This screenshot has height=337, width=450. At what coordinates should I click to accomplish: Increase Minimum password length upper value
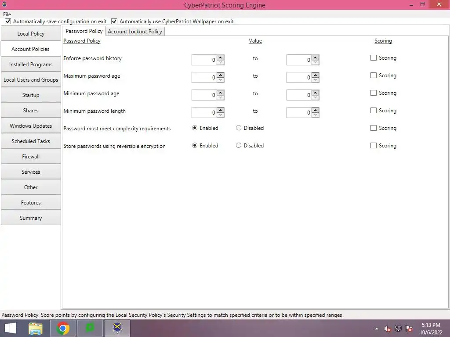click(x=316, y=110)
